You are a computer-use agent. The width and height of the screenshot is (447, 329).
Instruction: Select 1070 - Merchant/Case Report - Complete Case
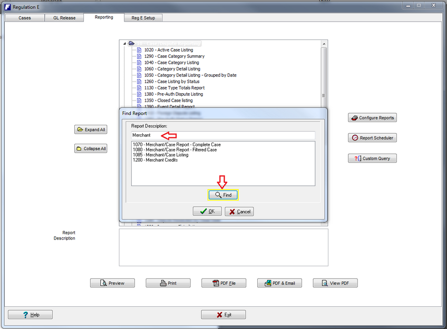pyautogui.click(x=177, y=145)
